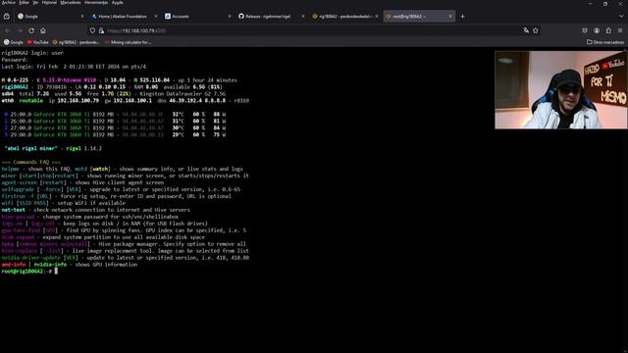Click the 'eth0' interface text
Viewport: 628px width, 353px height.
7,100
